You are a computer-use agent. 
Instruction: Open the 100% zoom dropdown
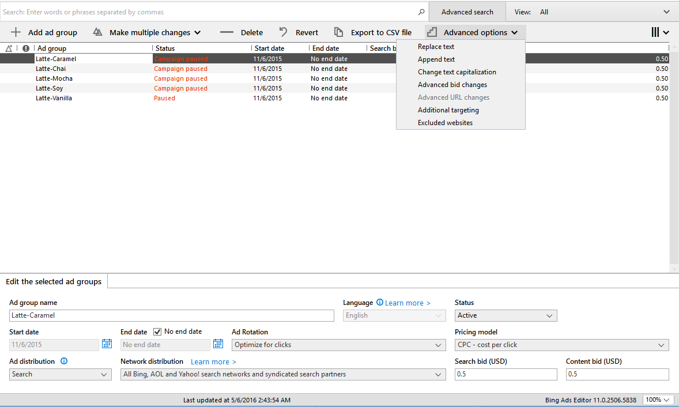[x=658, y=400]
